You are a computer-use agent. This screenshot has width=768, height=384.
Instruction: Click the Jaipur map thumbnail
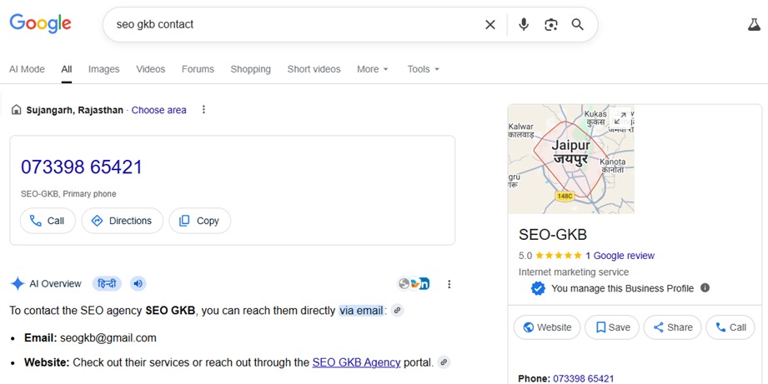pyautogui.click(x=571, y=159)
